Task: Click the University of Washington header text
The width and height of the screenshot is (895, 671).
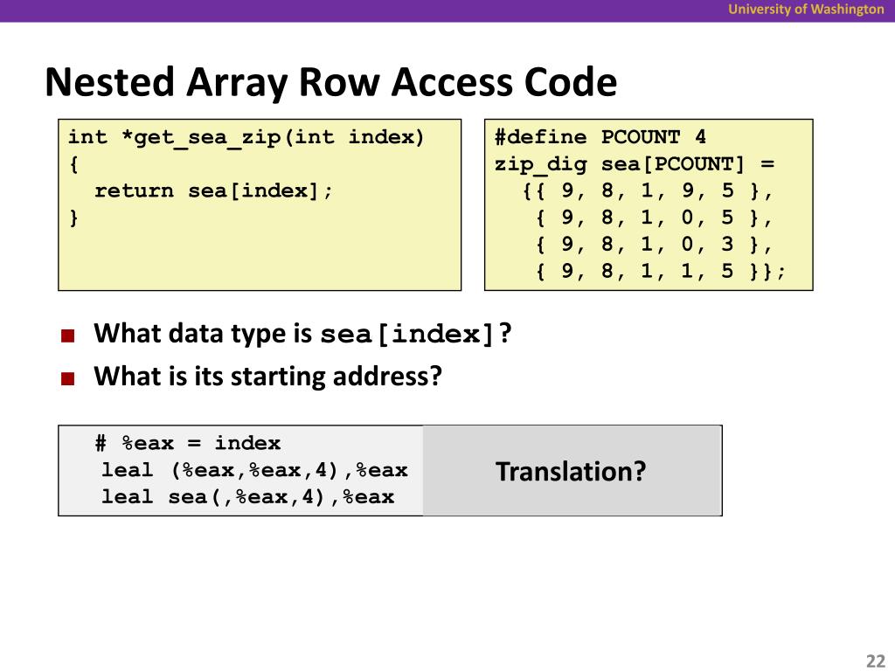Action: pos(805,9)
